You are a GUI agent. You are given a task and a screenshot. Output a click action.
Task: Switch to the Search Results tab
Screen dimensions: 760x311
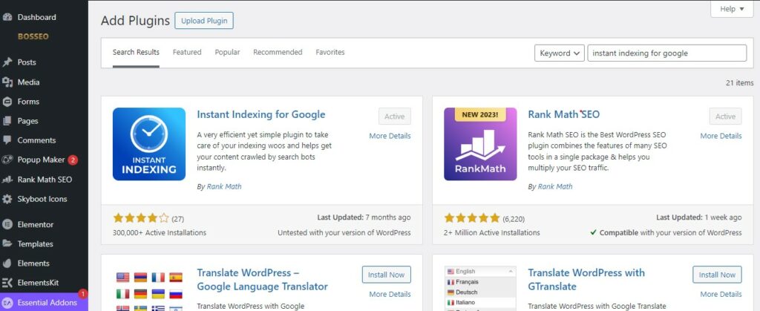click(136, 52)
